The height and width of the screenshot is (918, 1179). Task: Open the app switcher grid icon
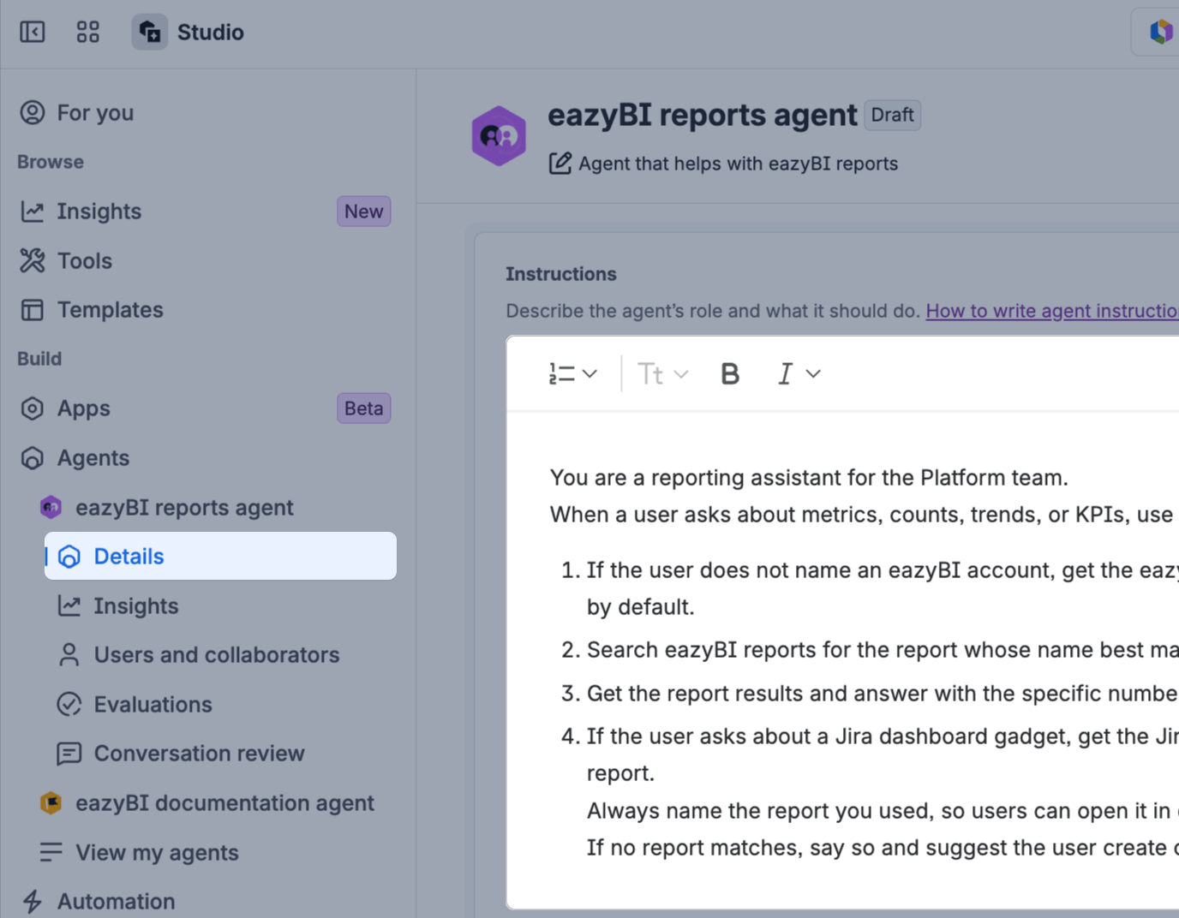tap(87, 33)
